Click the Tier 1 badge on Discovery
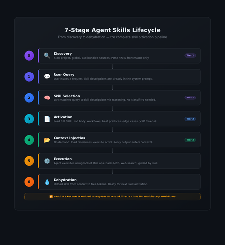The width and height of the screenshot is (225, 245). point(190,55)
